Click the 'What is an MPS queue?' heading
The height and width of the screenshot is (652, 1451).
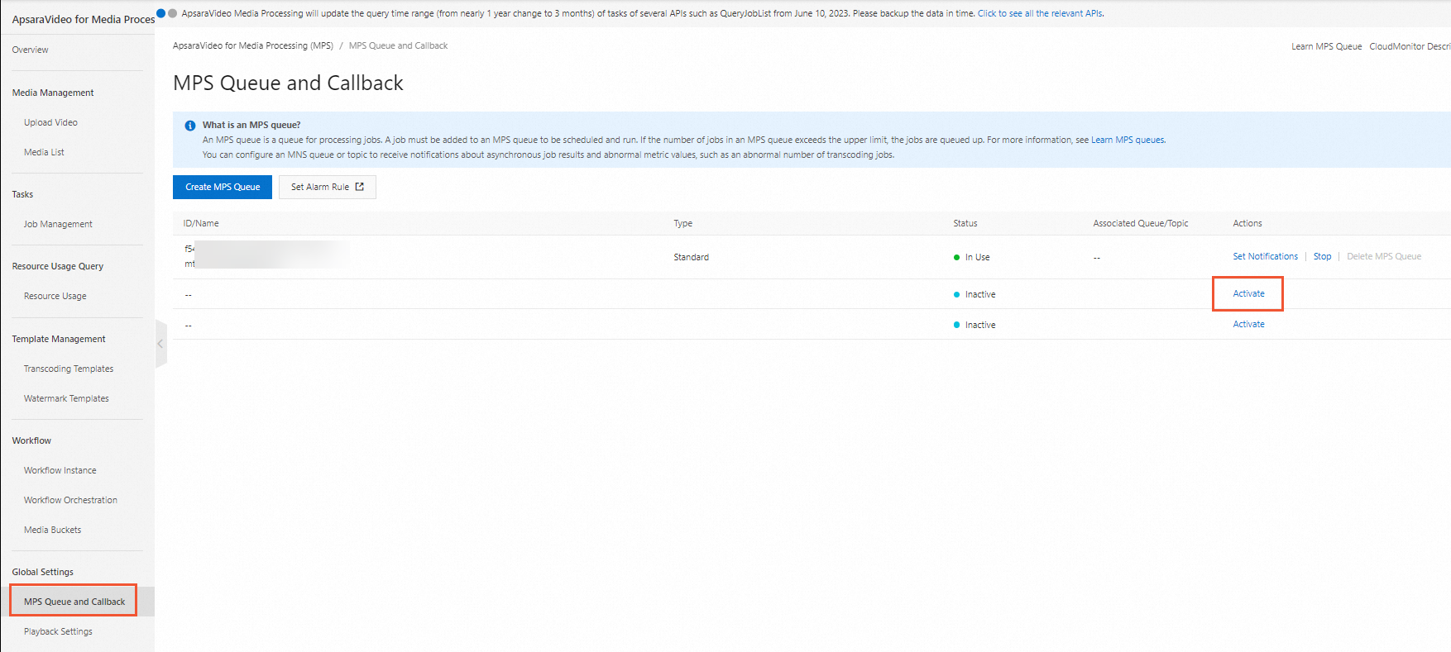tap(251, 125)
